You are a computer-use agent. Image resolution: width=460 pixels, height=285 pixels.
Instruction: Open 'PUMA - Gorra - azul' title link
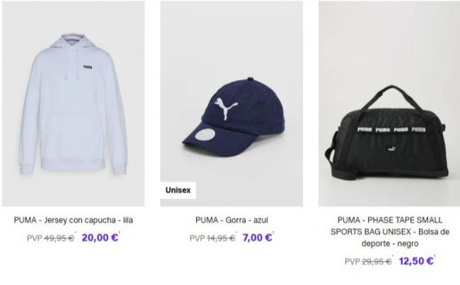tap(231, 220)
